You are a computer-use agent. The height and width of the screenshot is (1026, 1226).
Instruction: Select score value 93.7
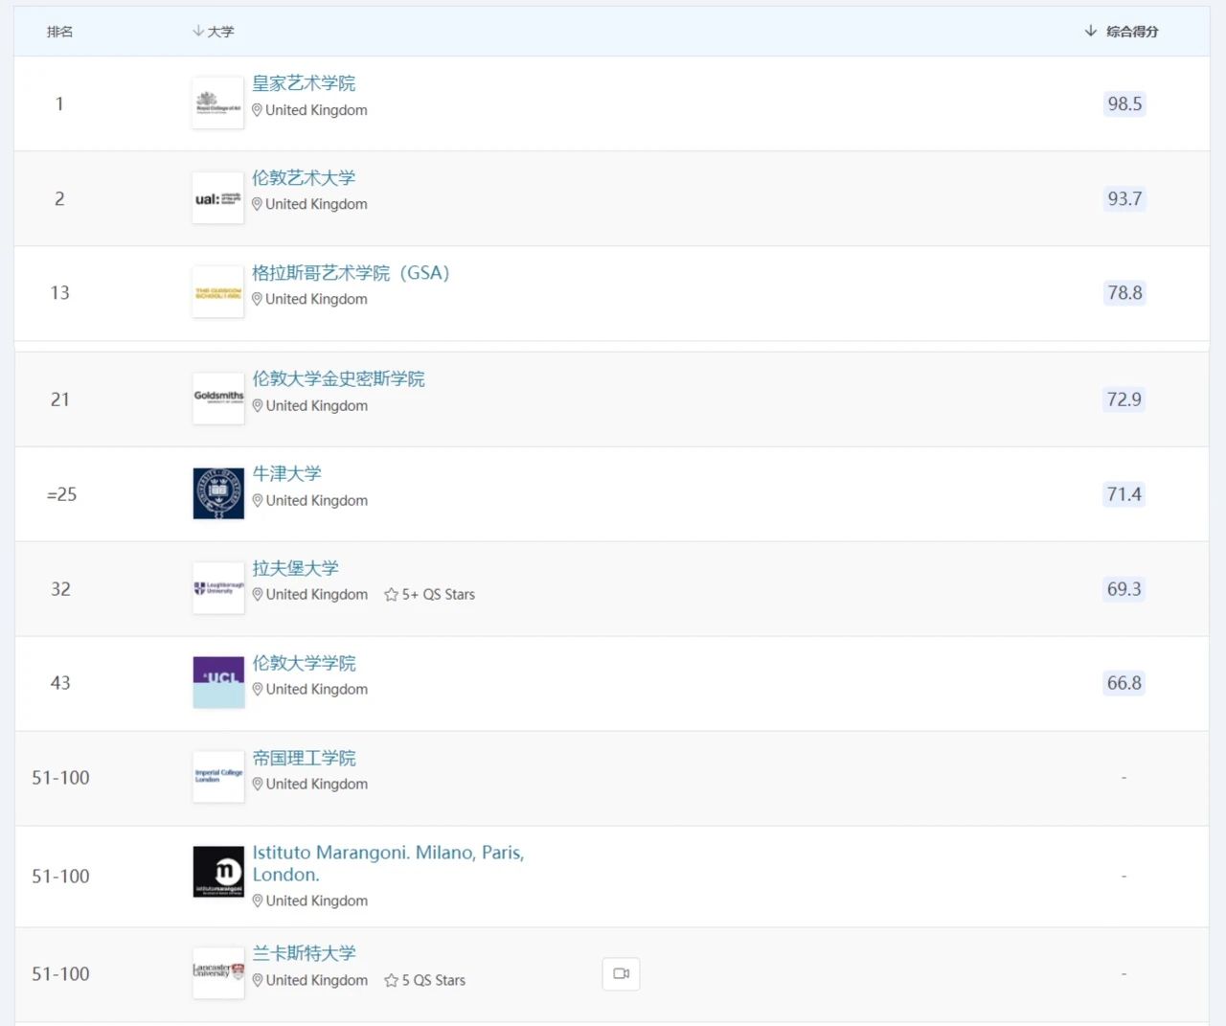1124,198
